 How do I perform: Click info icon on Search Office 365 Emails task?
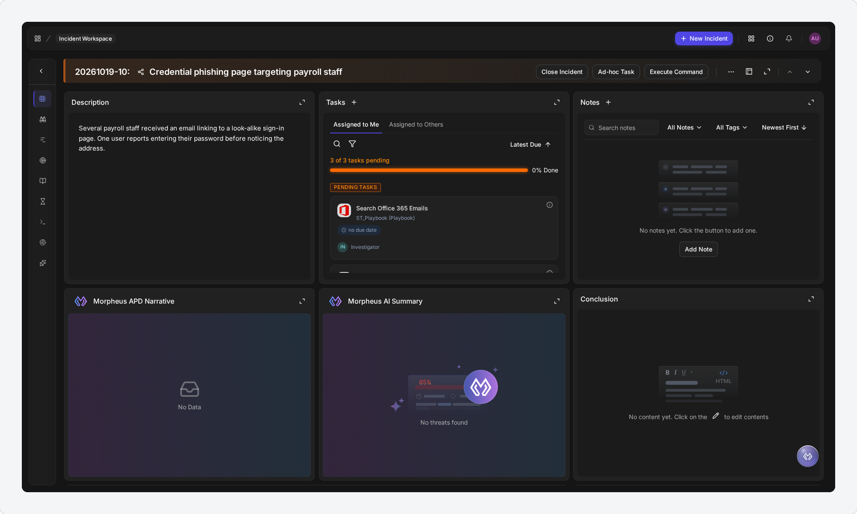[x=550, y=205]
